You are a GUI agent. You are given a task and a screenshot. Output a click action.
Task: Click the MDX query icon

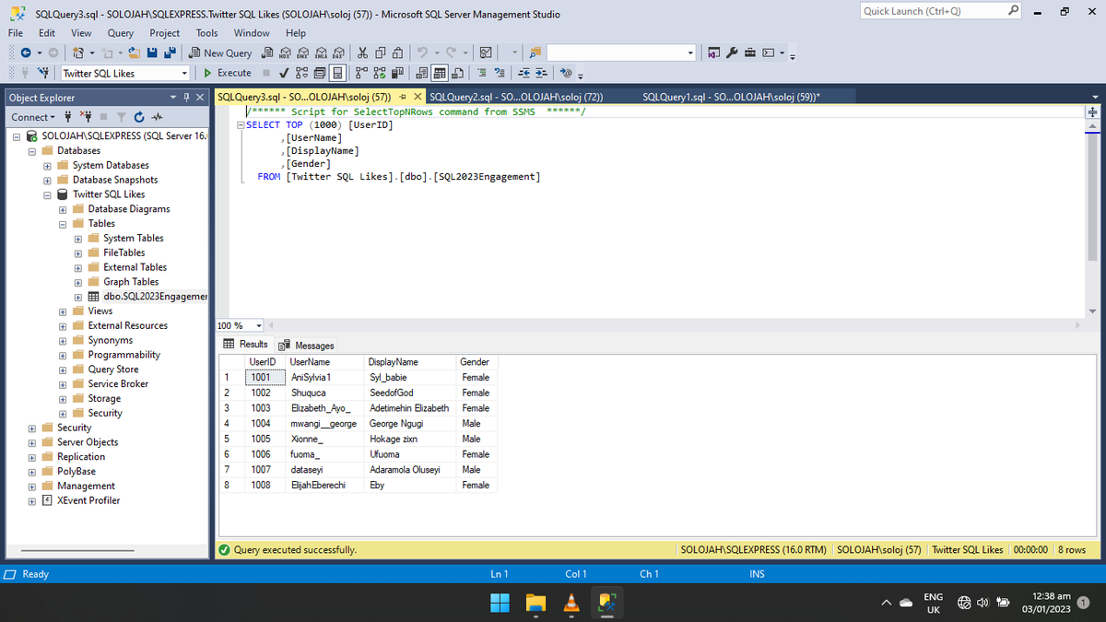pyautogui.click(x=286, y=53)
